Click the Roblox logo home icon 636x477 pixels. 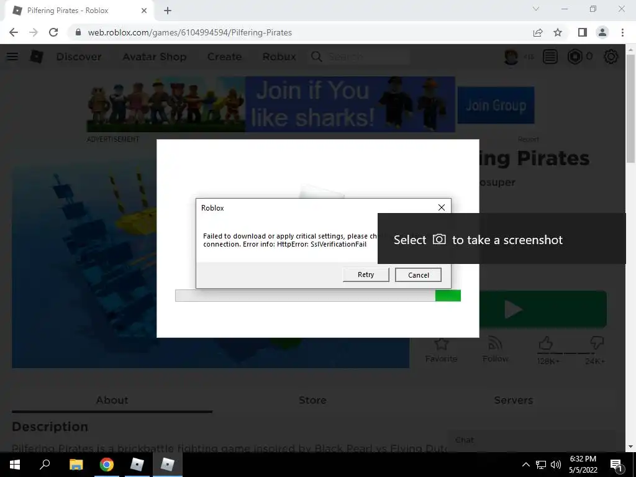click(x=36, y=57)
